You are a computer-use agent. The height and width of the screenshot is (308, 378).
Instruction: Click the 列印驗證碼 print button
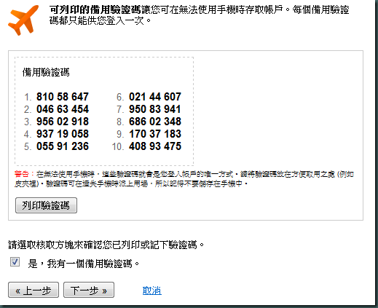click(46, 205)
